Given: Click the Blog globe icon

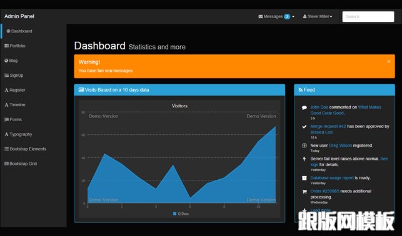Looking at the screenshot, I should click(x=6, y=61).
